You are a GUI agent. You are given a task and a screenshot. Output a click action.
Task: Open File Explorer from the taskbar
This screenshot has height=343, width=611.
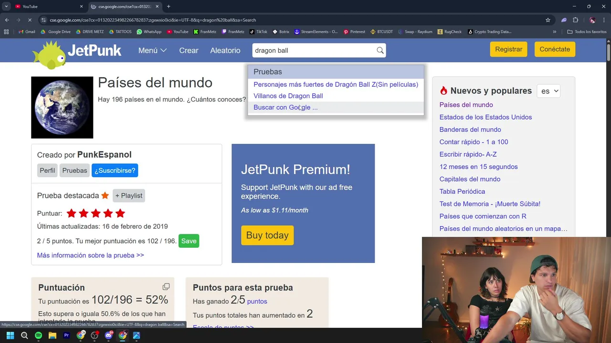[53, 335]
